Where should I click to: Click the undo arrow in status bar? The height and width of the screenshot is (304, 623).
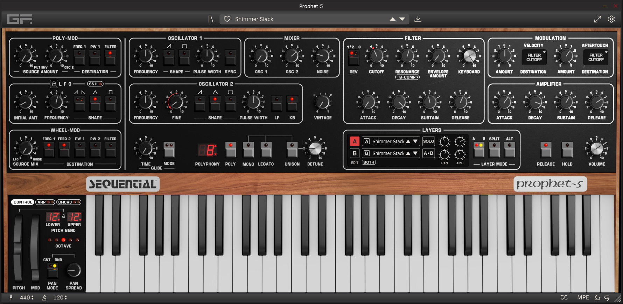click(x=597, y=298)
